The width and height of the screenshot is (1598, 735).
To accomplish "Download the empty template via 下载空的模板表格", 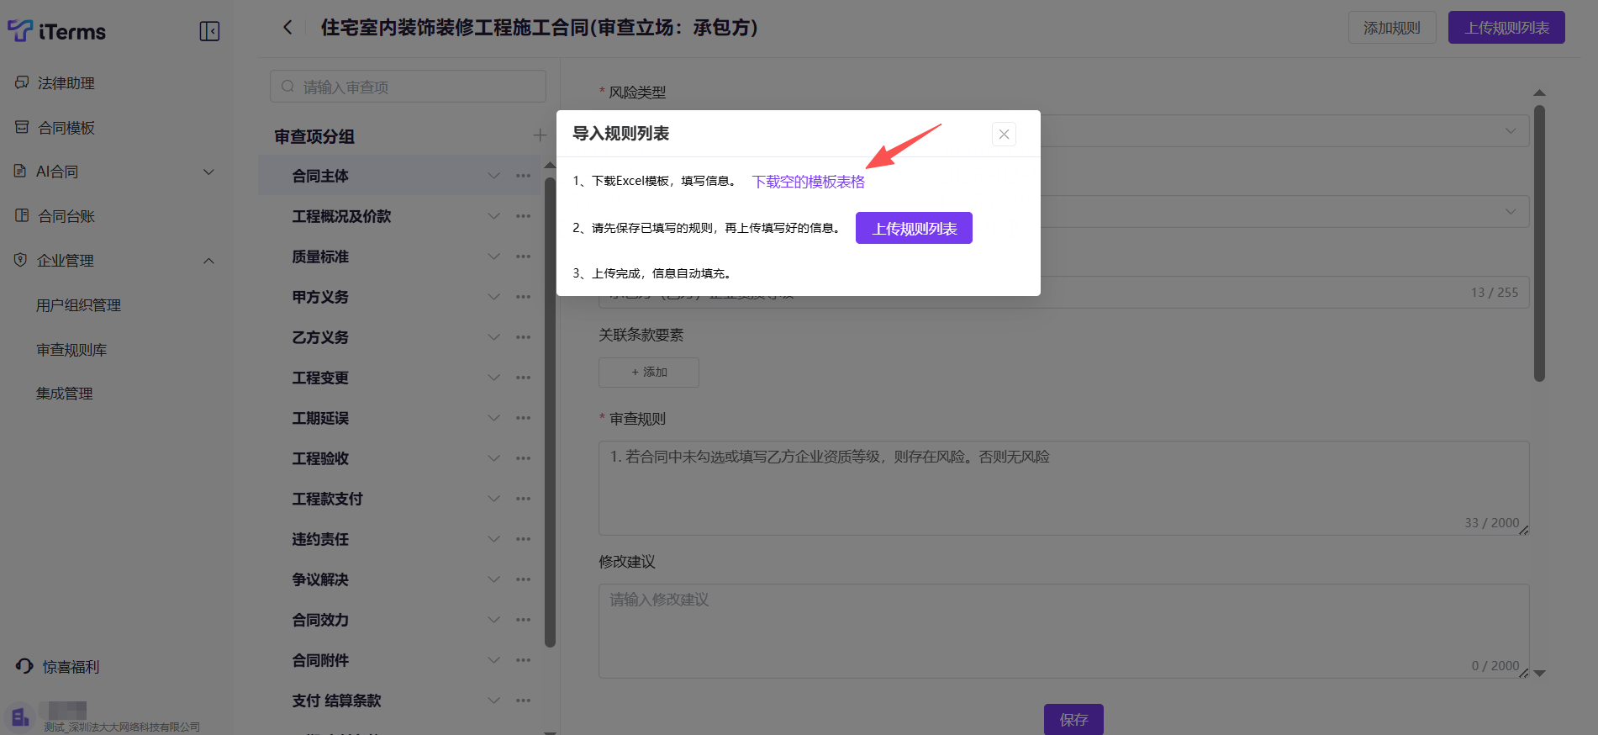I will click(808, 182).
